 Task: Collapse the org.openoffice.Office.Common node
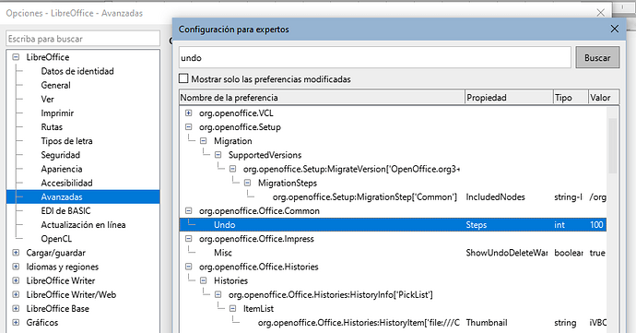click(189, 210)
